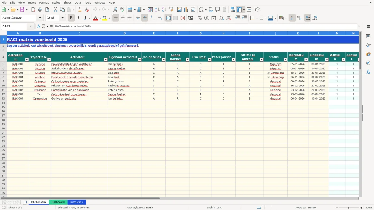Open the Function Wizard
Viewport: 374px width, 210px height.
[39, 26]
